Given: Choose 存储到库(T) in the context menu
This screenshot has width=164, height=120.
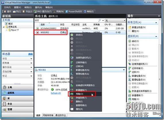Looking at the screenshot, I should point(86,98).
